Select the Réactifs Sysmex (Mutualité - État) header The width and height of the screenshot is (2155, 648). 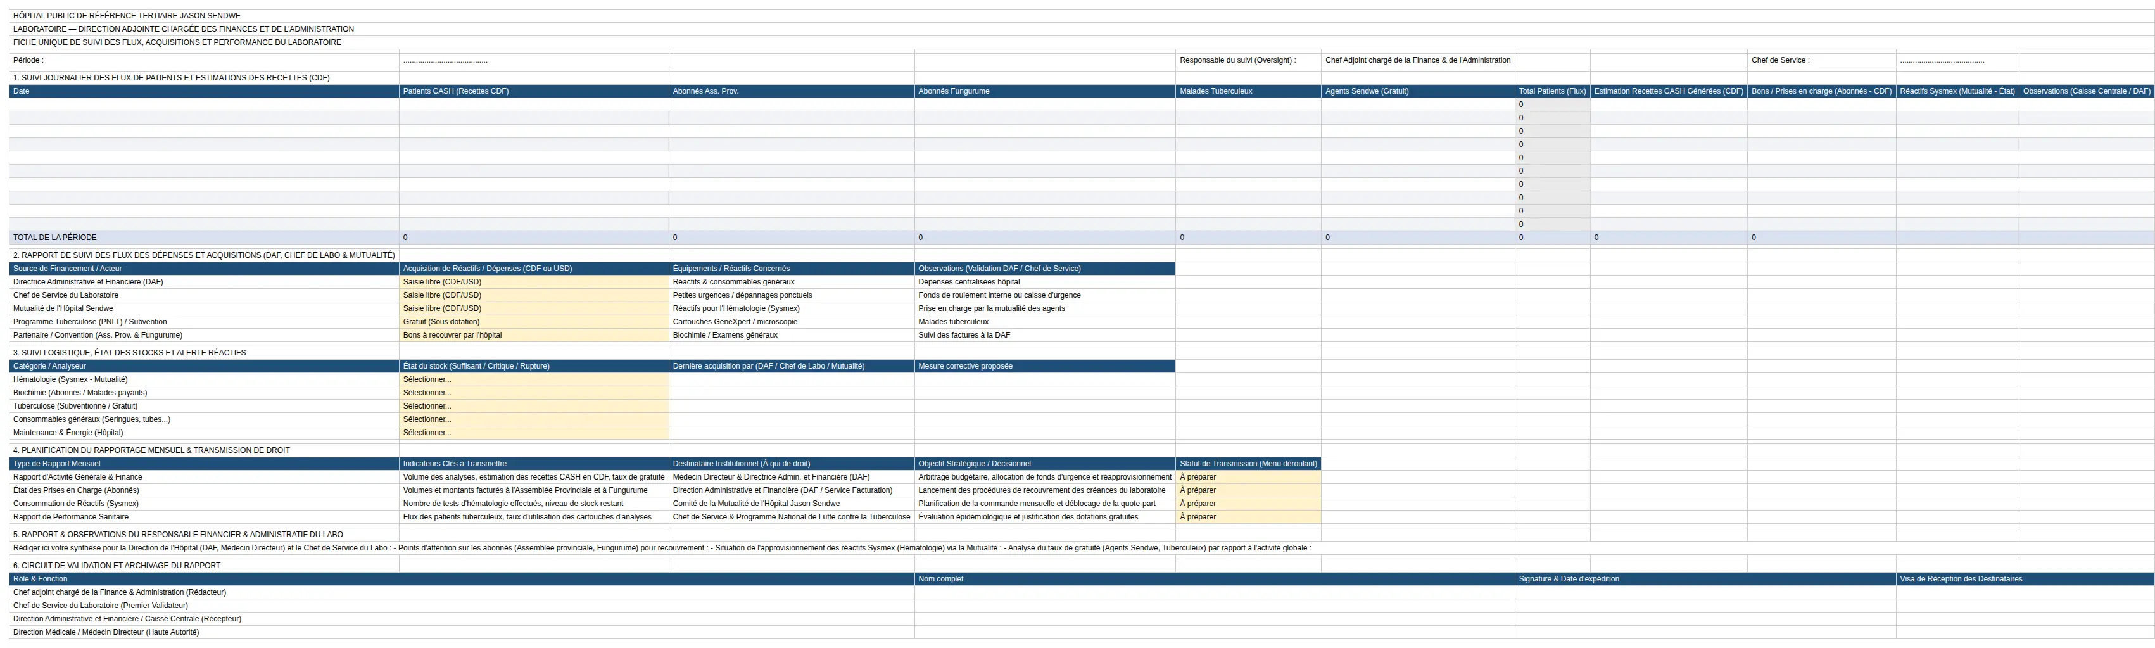coord(1957,91)
